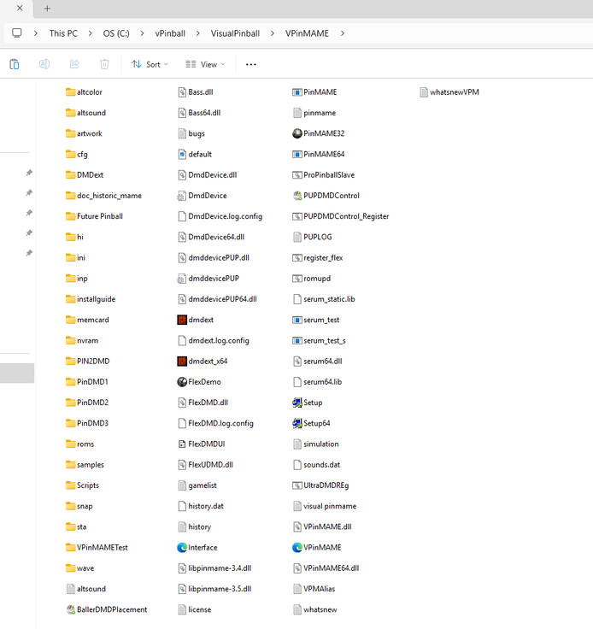Select the nvram folder
Image resolution: width=593 pixels, height=641 pixels.
[x=82, y=340]
